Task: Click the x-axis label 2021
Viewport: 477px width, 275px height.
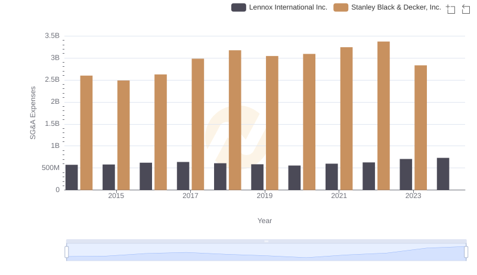Action: pyautogui.click(x=339, y=196)
